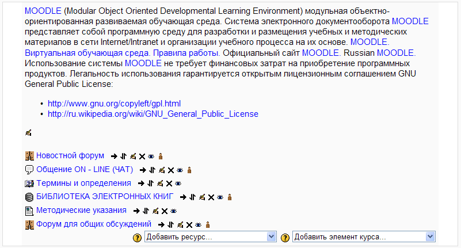Screen dimensions: 461x248
Task: Indent Новостной форум with right arrow icon
Action: pyautogui.click(x=114, y=157)
